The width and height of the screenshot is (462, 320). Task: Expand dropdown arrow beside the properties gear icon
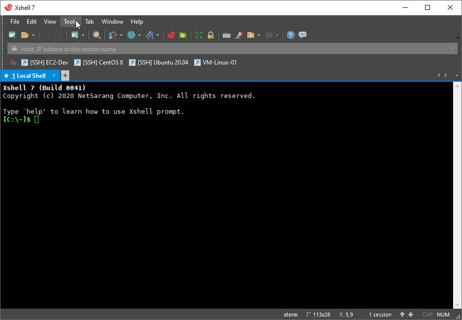pos(83,35)
